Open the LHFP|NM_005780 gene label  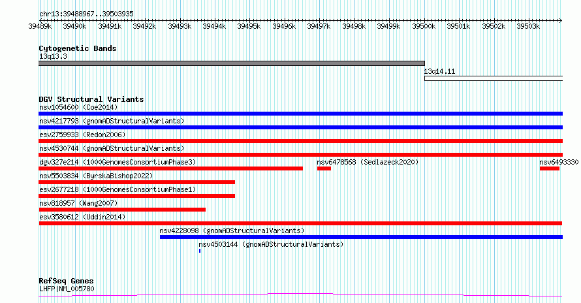67,289
